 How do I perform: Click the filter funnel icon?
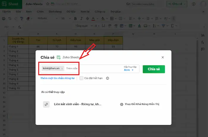[163, 26]
